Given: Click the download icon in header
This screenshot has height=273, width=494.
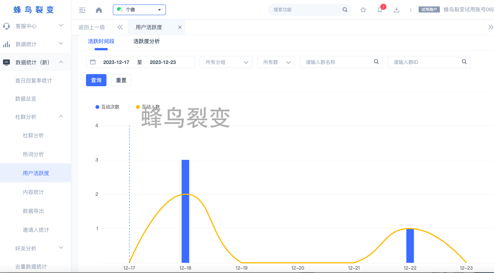Looking at the screenshot, I should (397, 10).
